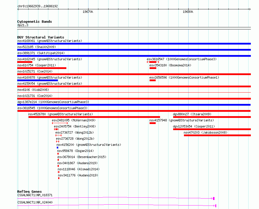This screenshot has height=209, width=259.
Task: Click the nsv1118046 (Alsmadi2014) label
Action: pyautogui.click(x=79, y=169)
